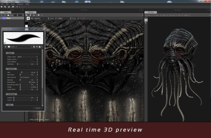211x138 pixels.
Task: Click the add new brush plus icon
Action: tap(6, 47)
